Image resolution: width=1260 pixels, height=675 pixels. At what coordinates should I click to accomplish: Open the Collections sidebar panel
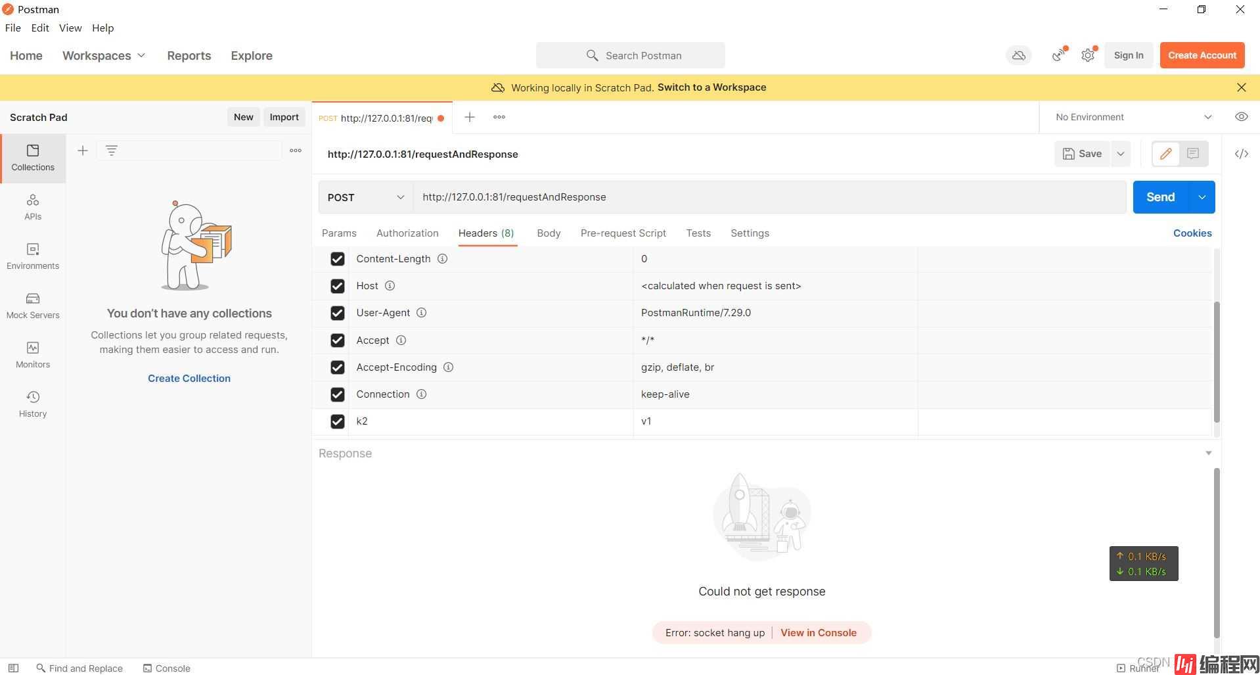33,158
